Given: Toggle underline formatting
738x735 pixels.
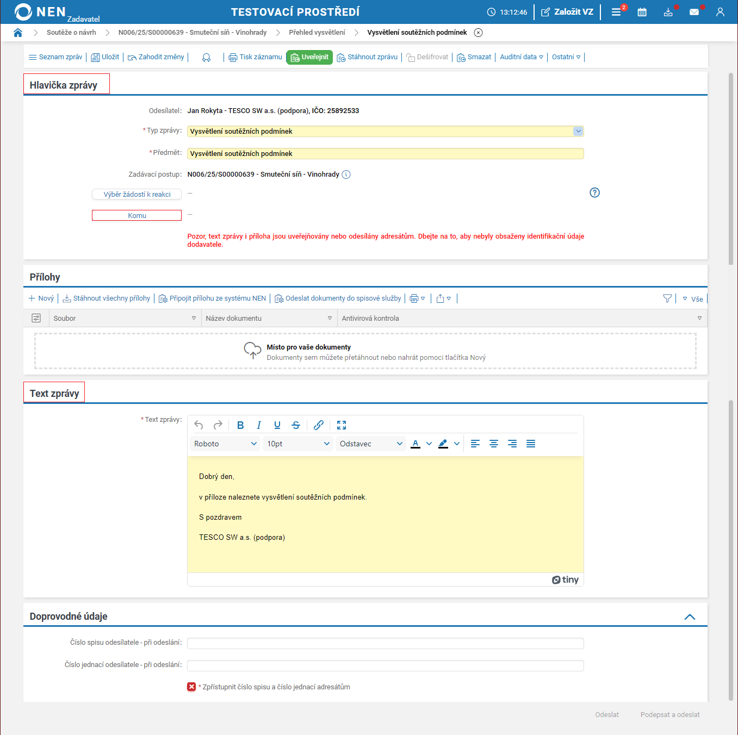Looking at the screenshot, I should tap(277, 425).
